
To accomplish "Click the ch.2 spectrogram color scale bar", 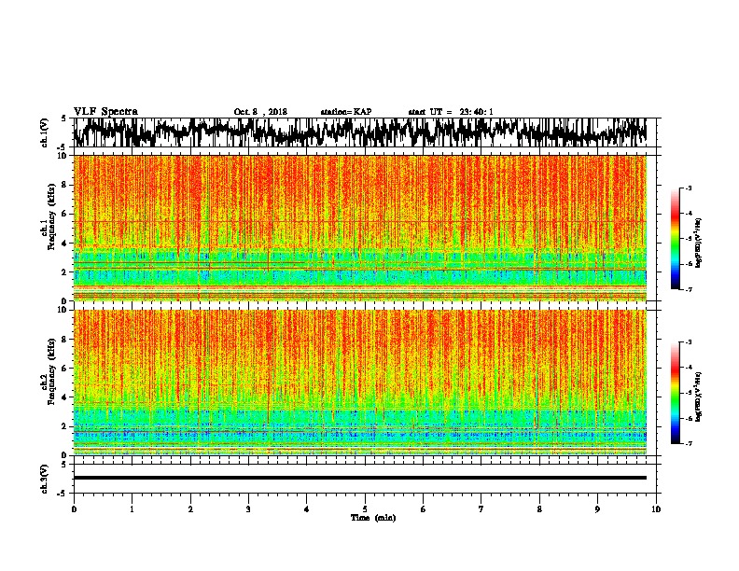I will pos(675,393).
